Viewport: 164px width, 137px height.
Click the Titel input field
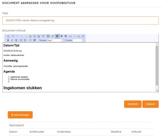(80, 20)
